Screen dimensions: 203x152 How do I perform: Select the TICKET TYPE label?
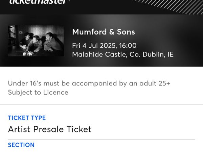[27, 118]
